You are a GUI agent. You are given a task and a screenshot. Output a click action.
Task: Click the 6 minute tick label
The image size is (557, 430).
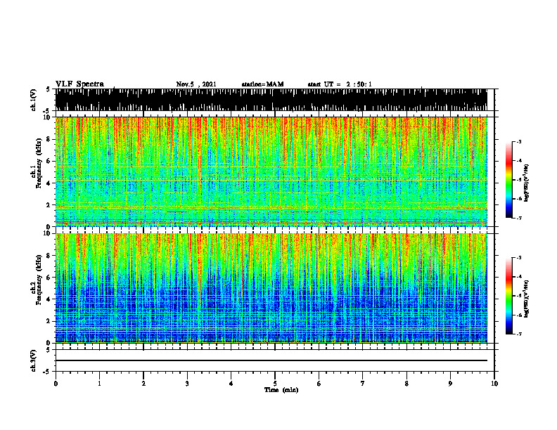(x=319, y=384)
